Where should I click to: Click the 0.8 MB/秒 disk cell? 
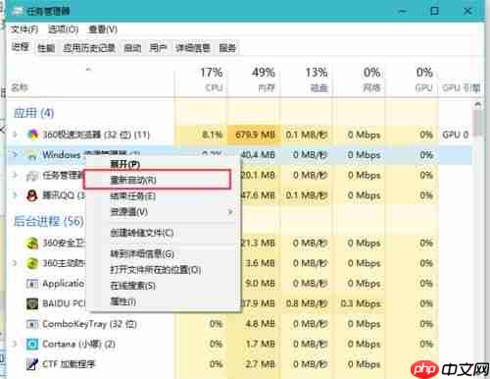coord(307,303)
